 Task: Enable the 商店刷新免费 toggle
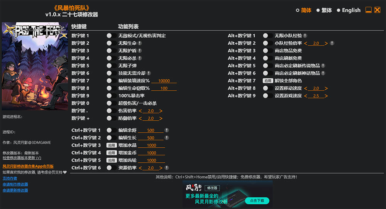[x=267, y=58]
